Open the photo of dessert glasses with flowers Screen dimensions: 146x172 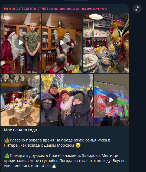tap(20, 100)
